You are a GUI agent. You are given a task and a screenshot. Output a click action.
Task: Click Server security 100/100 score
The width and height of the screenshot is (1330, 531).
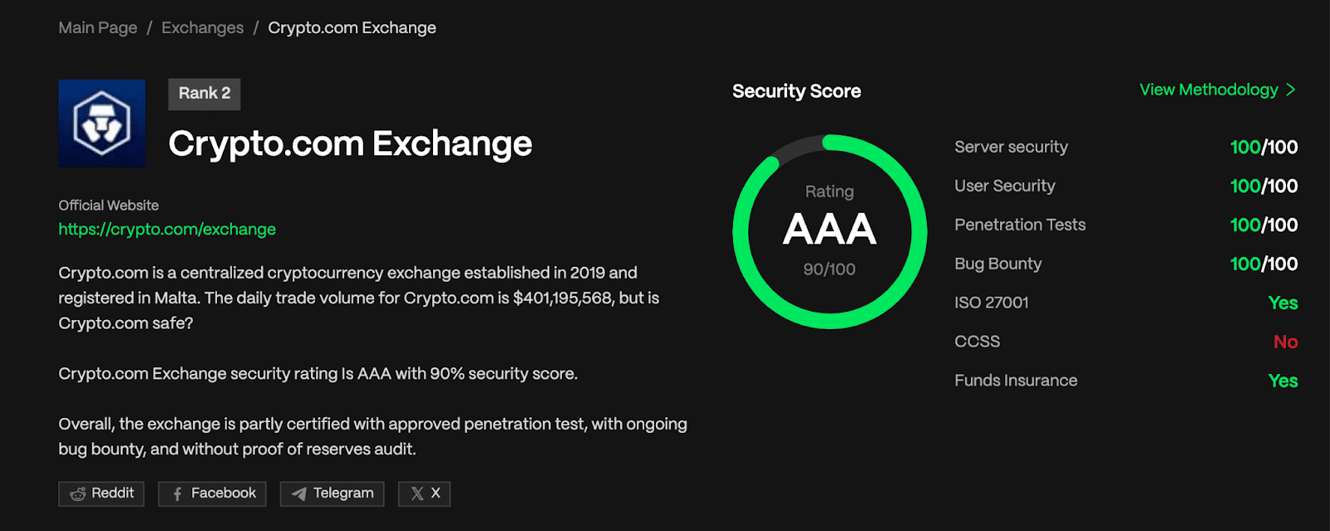coord(1263,147)
